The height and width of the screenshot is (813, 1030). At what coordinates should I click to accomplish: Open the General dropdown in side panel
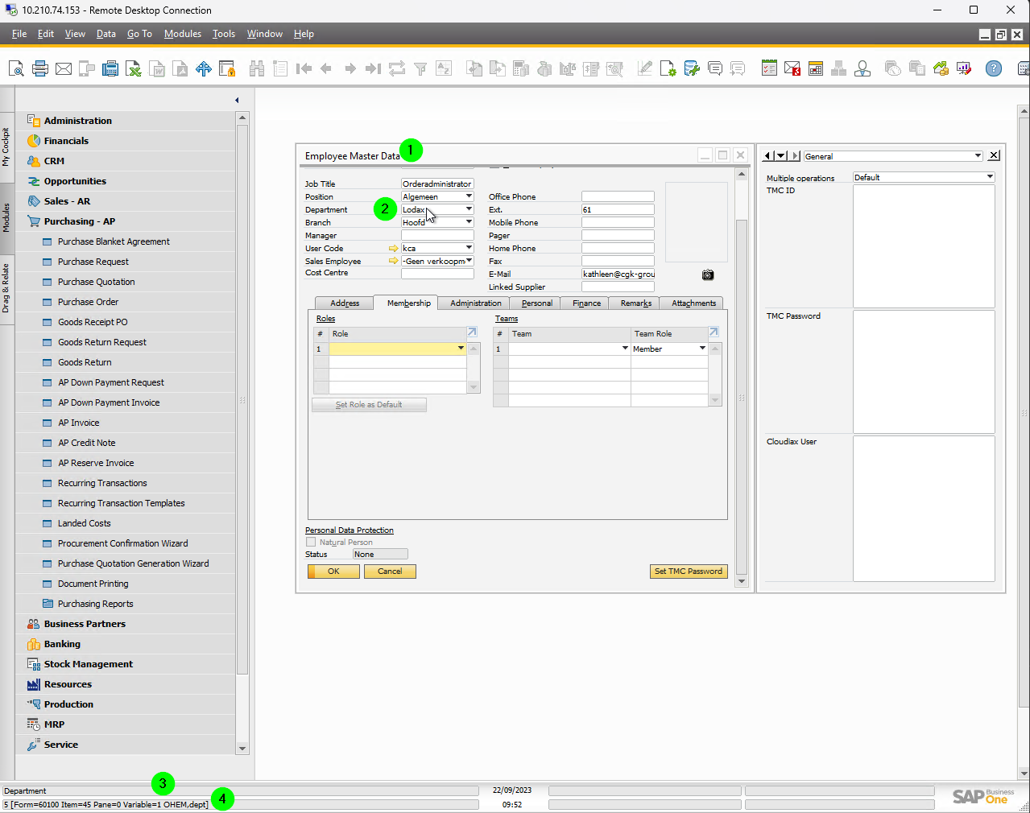[978, 156]
